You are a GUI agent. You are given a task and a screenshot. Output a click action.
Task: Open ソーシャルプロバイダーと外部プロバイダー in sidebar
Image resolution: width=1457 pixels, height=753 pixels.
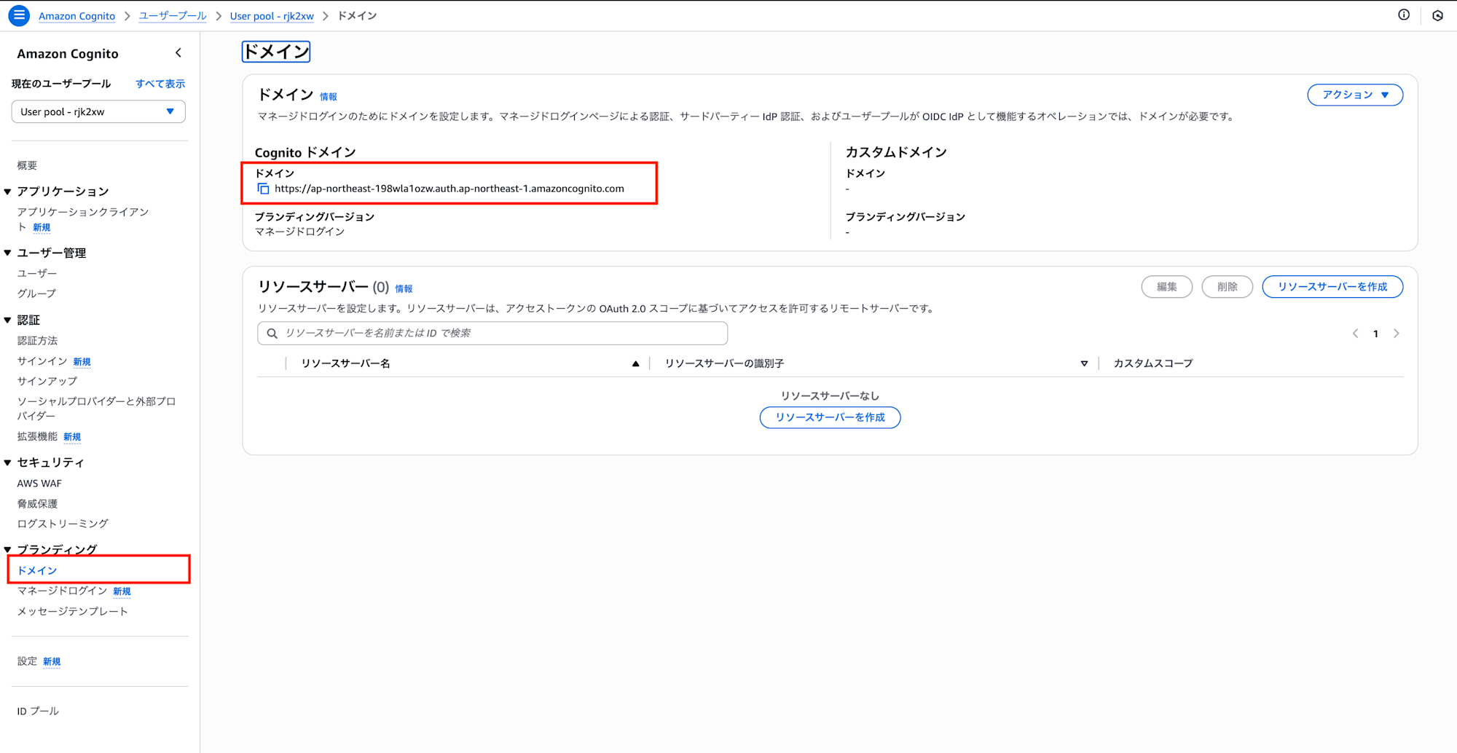pos(96,409)
